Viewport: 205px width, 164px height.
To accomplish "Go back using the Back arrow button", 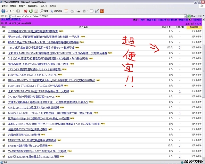I will (x=4, y=11).
